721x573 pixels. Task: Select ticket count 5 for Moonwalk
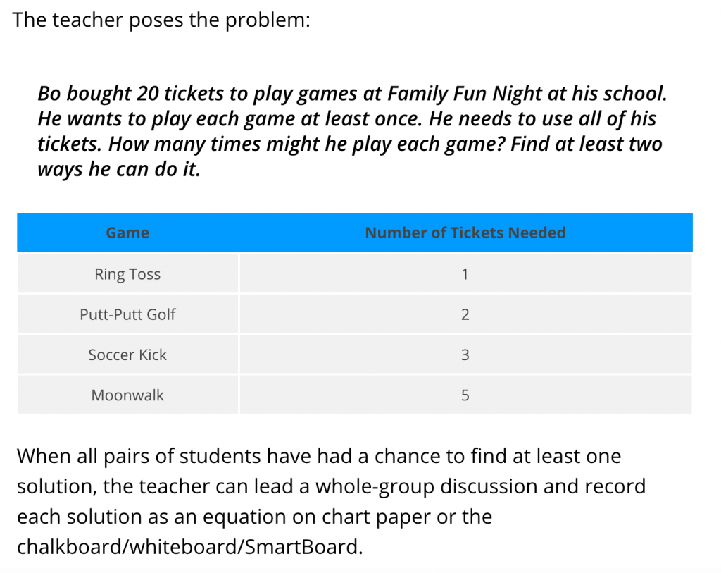(x=465, y=395)
